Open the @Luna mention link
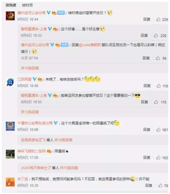170x194 pixels. point(90,45)
